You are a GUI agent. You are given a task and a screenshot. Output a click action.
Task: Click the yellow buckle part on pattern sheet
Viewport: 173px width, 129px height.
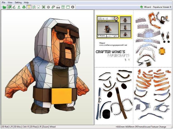click(x=162, y=51)
